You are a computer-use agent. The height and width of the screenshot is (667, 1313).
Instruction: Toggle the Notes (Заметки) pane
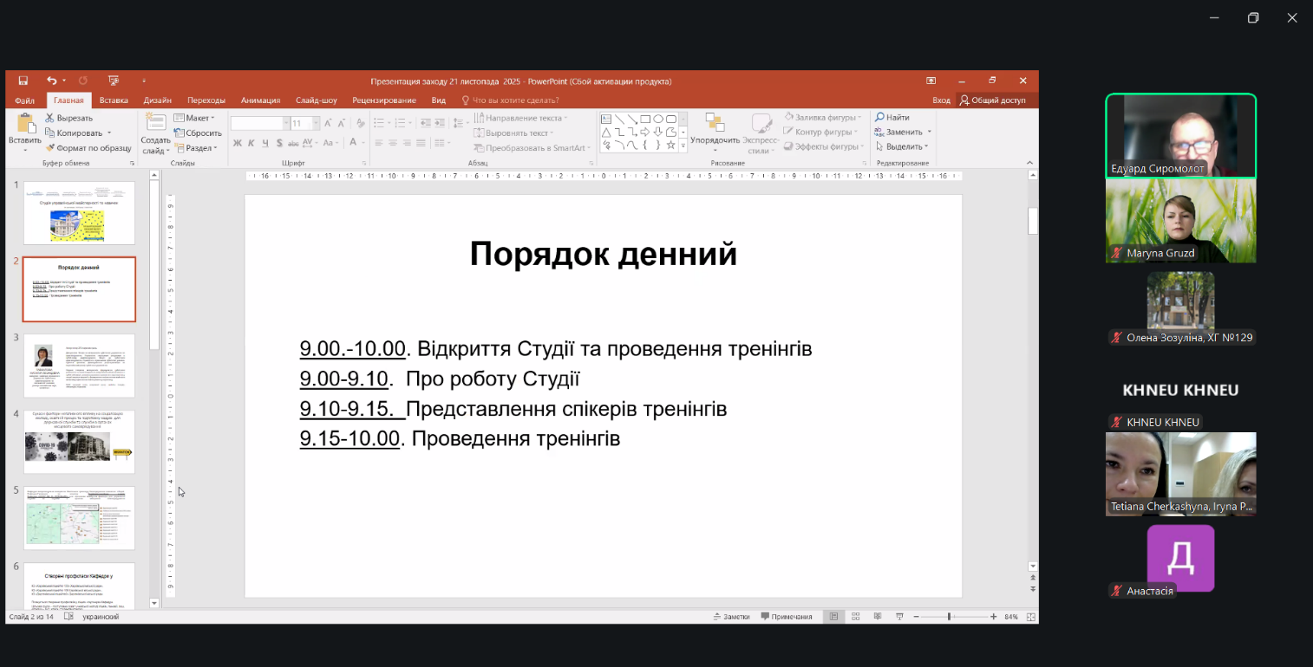tap(731, 617)
